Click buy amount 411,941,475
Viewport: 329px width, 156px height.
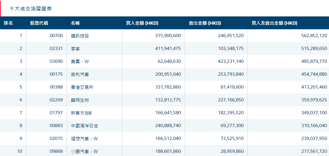coord(168,49)
